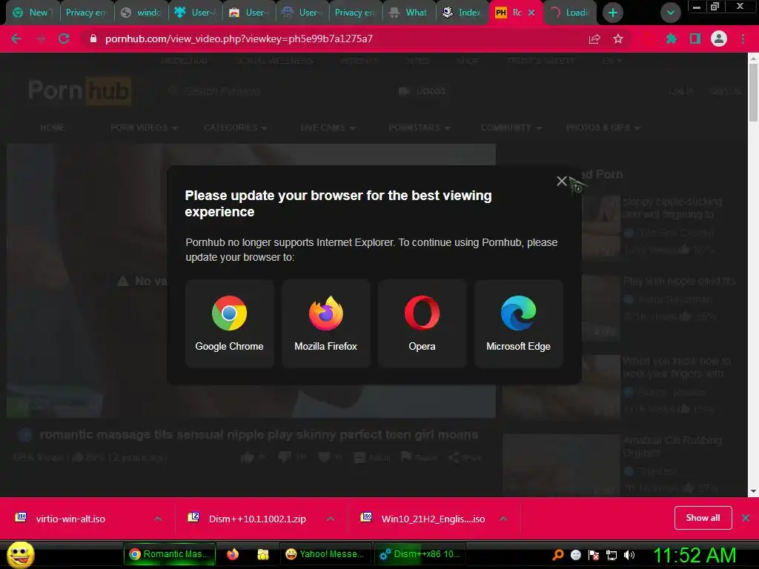Click the 11:52 AM taskbar clock
Viewport: 759px width, 569px height.
(x=695, y=555)
